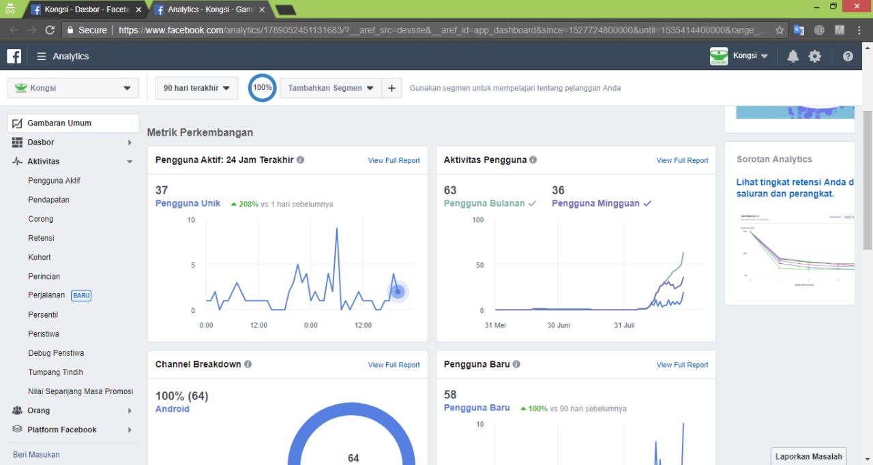Go back with the browser back arrow
Image resolution: width=873 pixels, height=465 pixels.
14,30
